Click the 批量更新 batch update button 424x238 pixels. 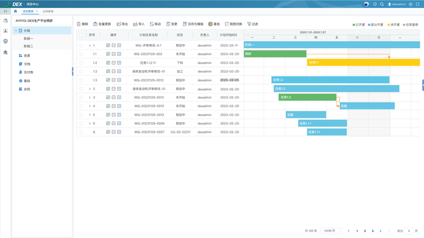102,24
